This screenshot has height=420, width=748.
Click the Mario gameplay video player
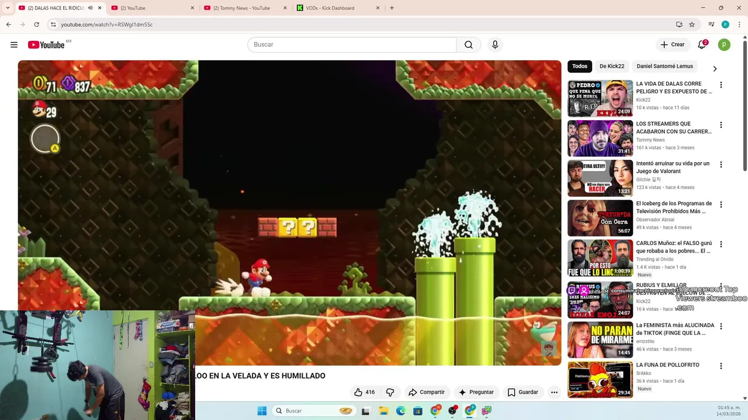point(289,213)
